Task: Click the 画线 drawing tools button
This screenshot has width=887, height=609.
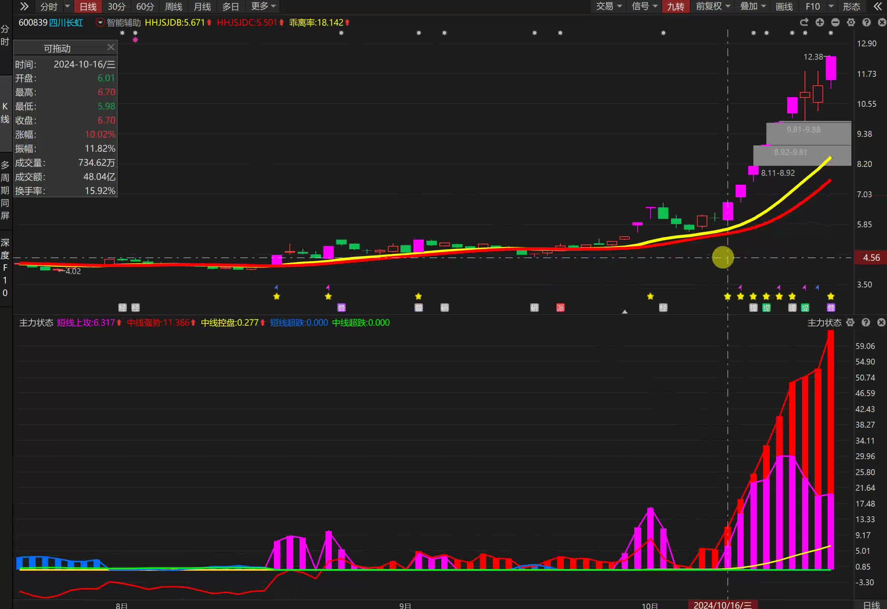Action: [784, 6]
